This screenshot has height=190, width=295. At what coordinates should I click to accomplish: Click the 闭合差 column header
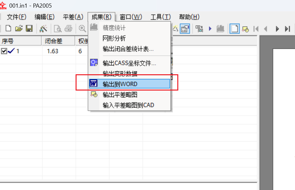pyautogui.click(x=58, y=41)
